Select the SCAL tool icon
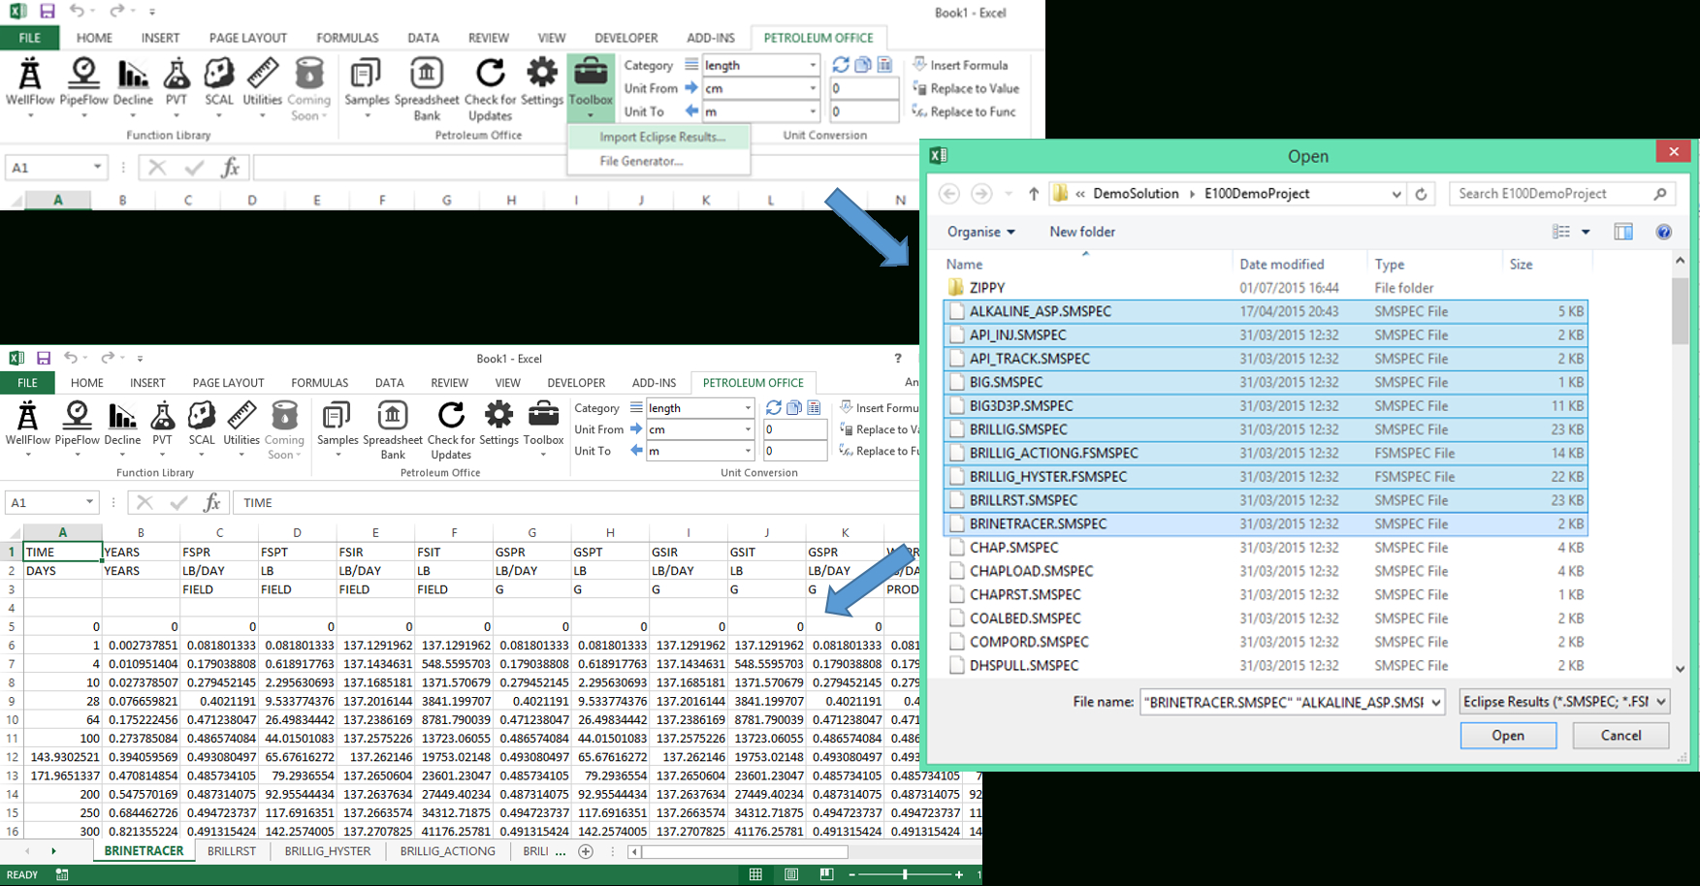 coord(218,87)
